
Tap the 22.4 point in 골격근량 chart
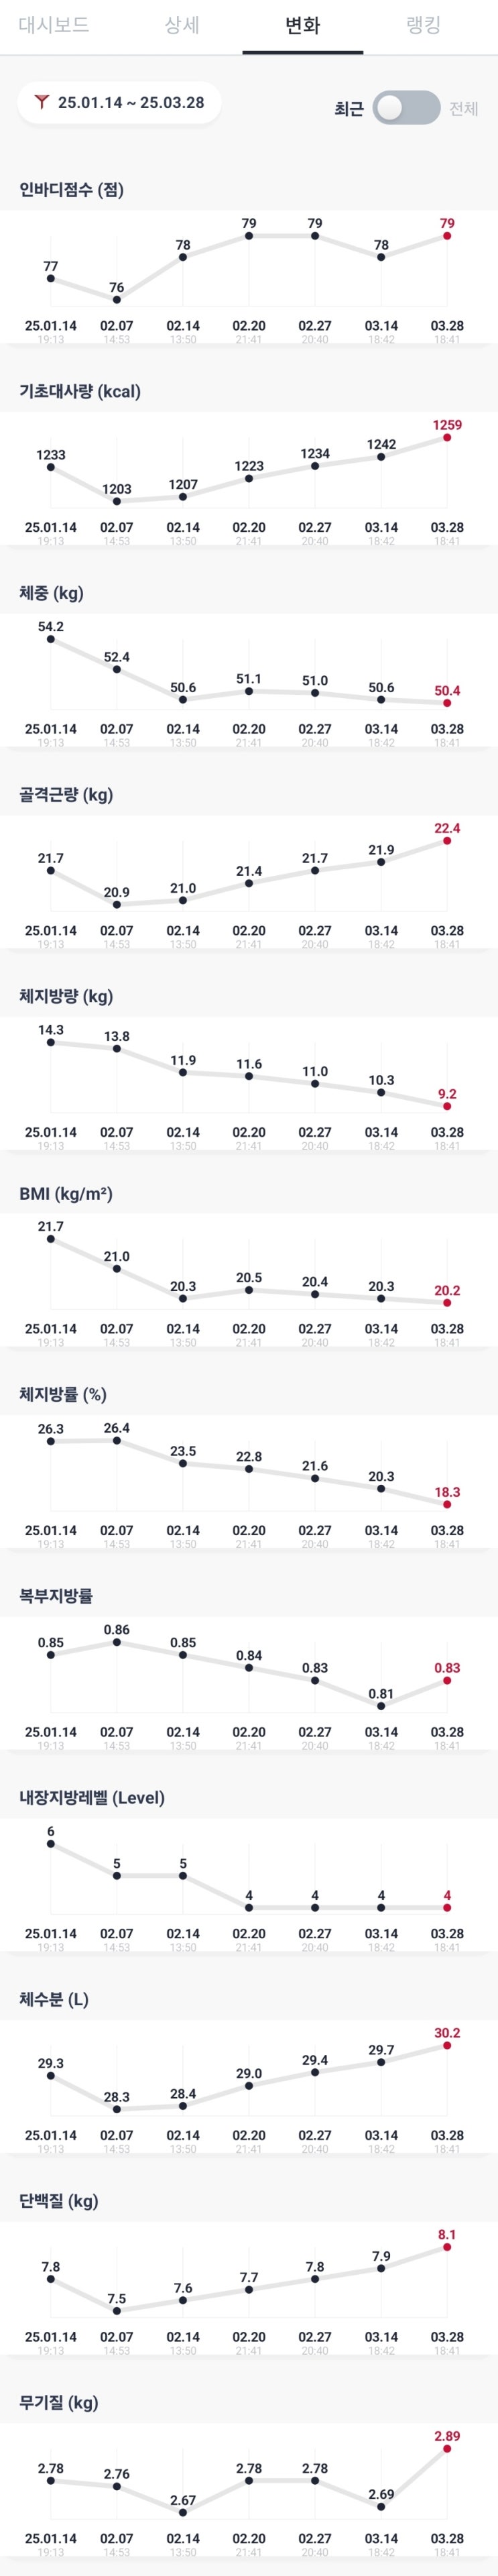pos(447,841)
